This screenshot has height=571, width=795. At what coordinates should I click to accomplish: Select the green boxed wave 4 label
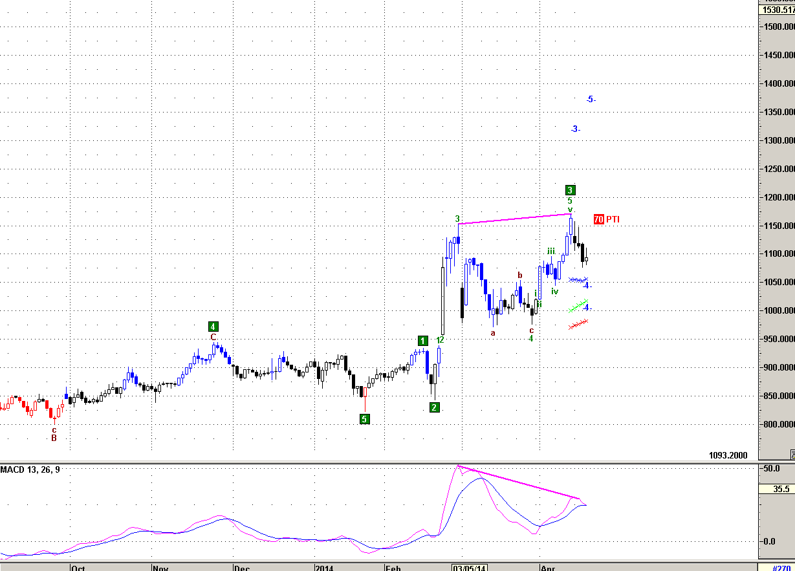coord(213,327)
